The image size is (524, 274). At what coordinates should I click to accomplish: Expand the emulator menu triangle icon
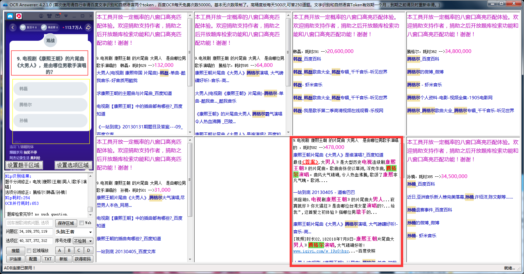[66, 16]
